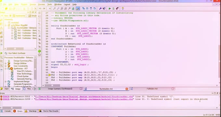Click the ERROR link of HDLParsers:3312 message

6,97
